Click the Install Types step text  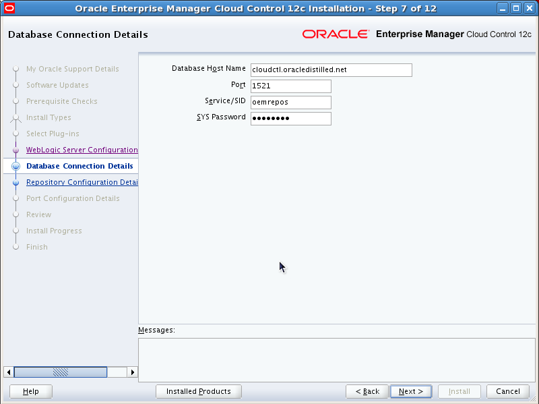(49, 117)
